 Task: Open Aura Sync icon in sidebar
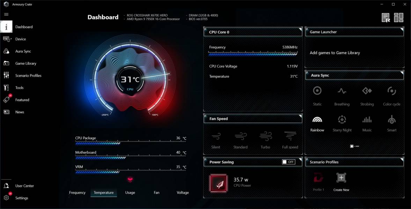(x=6, y=51)
